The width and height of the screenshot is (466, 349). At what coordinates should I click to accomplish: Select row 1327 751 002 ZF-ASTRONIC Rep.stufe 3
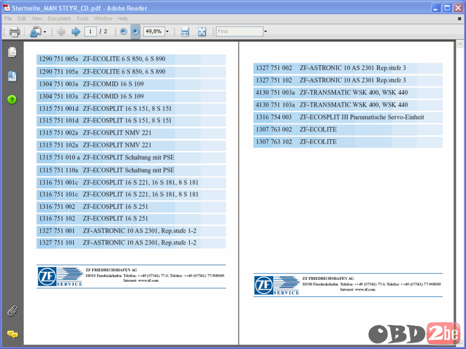(x=348, y=68)
